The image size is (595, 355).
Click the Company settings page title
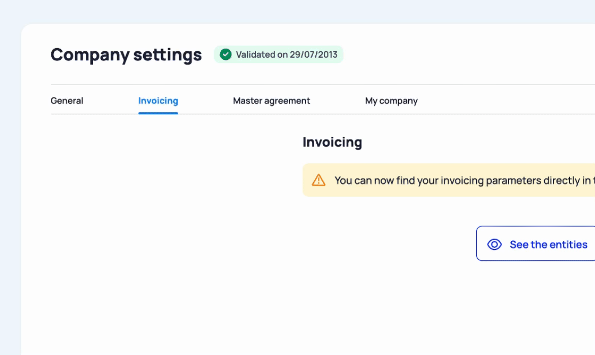point(126,55)
